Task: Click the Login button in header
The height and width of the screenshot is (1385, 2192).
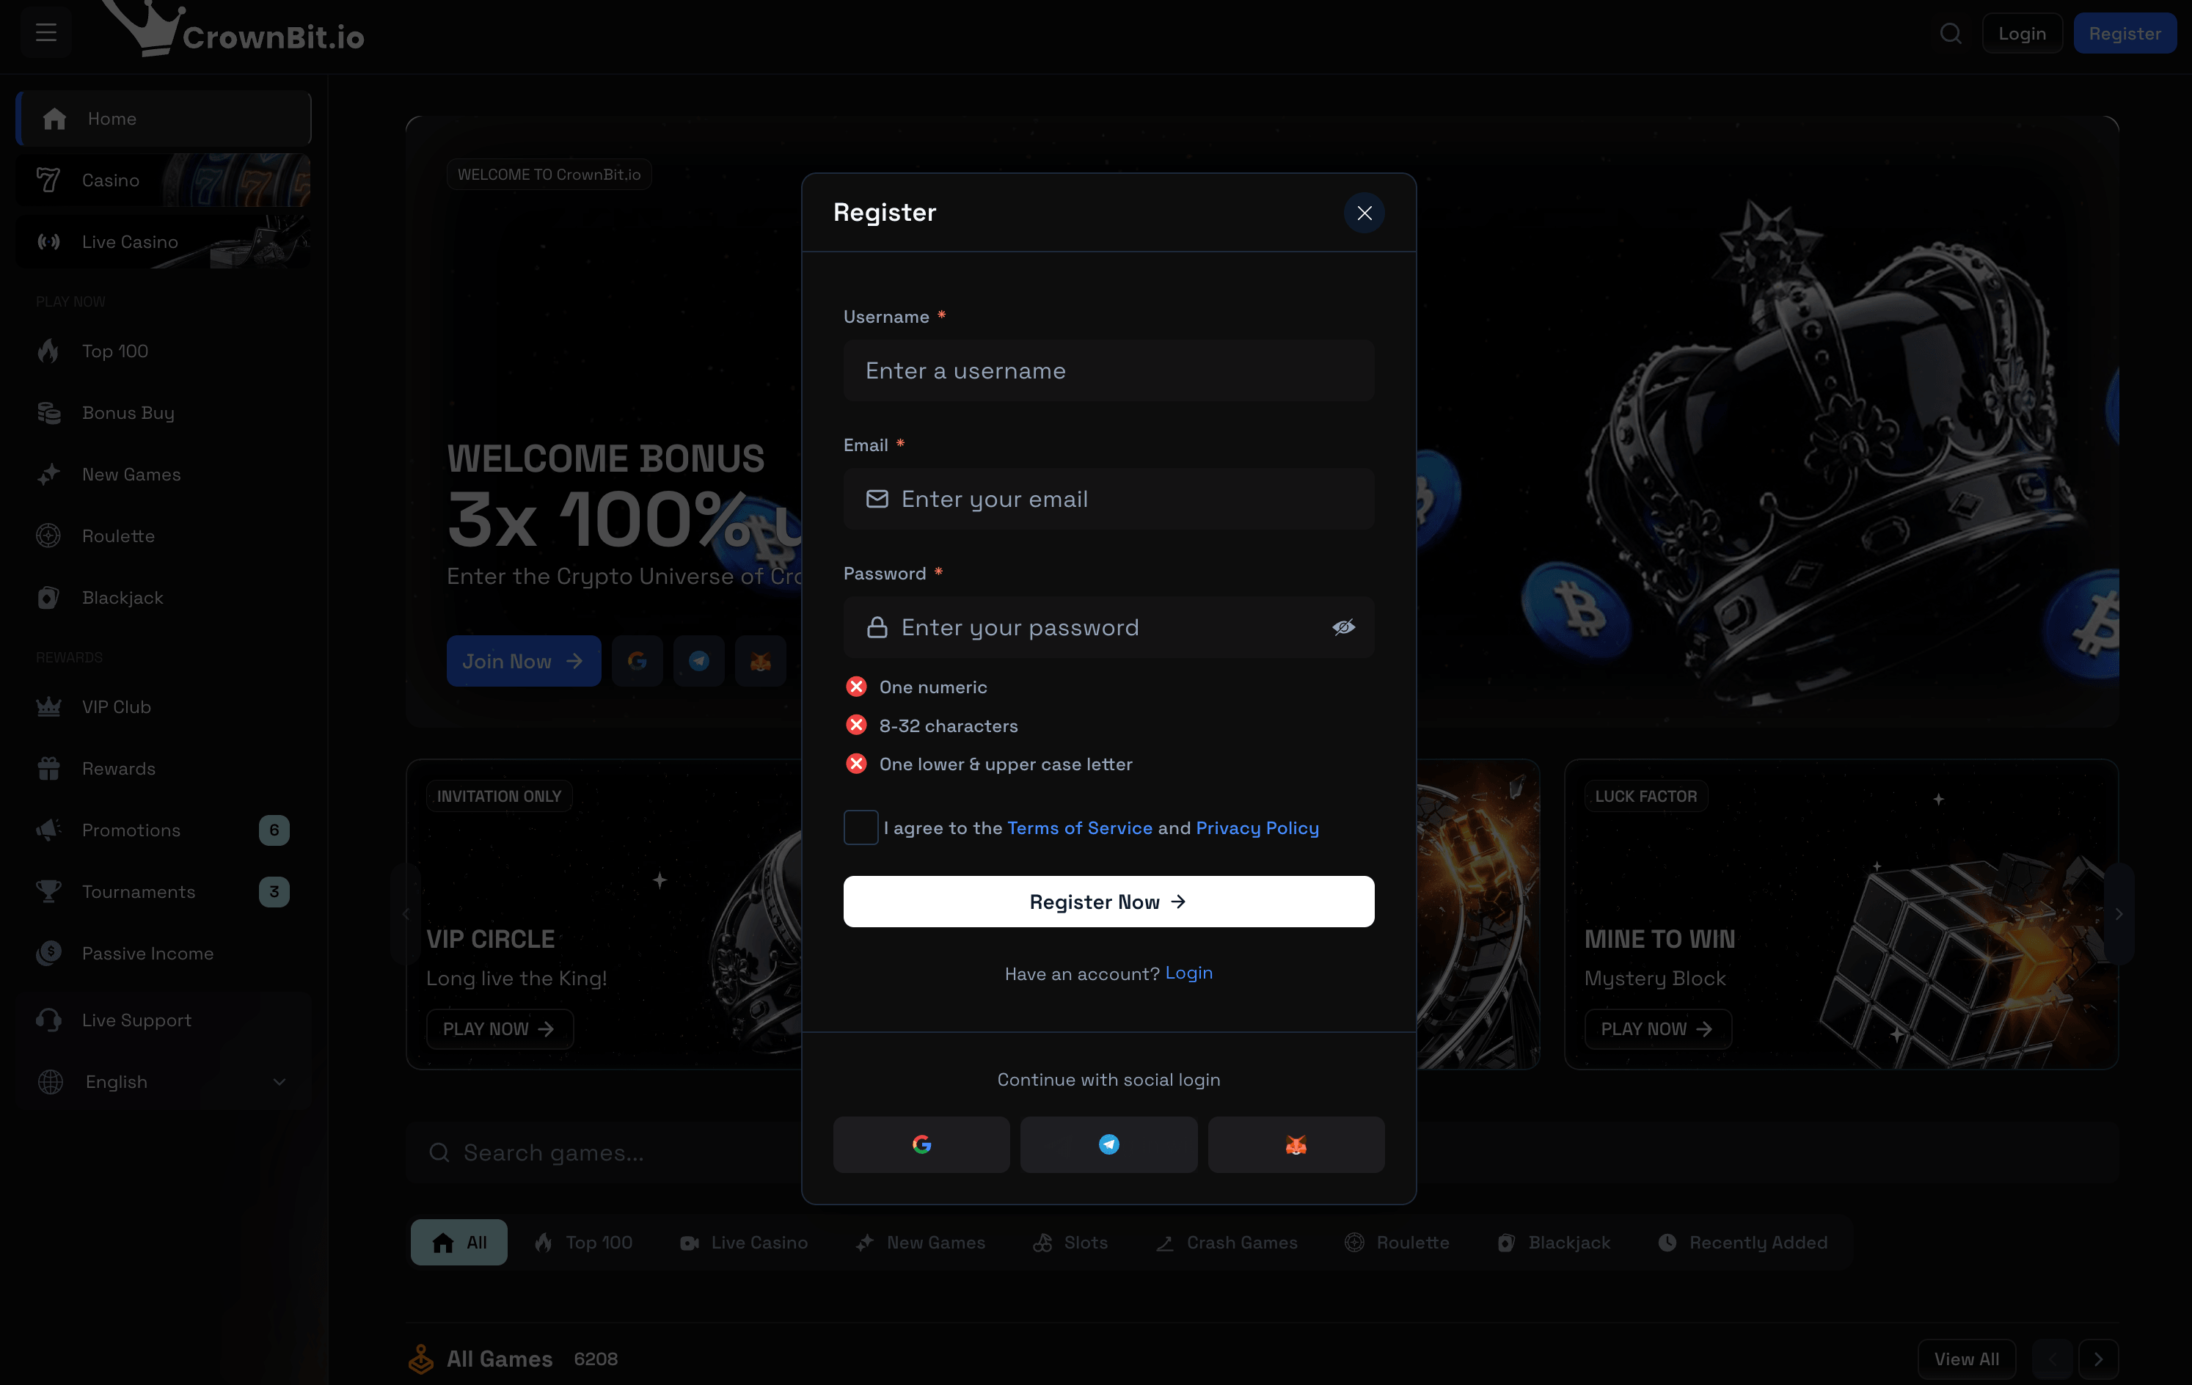Action: (2022, 34)
